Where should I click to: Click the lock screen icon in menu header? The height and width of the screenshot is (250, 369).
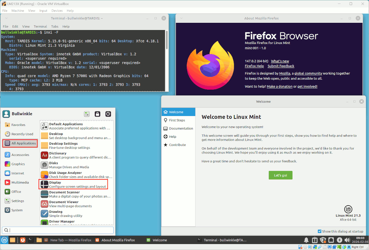[97, 114]
